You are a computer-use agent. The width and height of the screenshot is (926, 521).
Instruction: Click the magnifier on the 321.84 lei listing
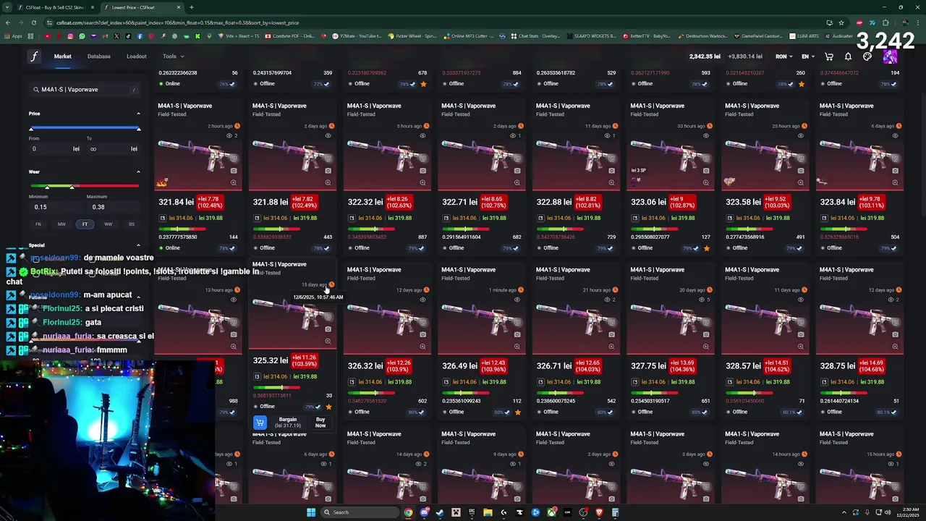[x=234, y=182]
